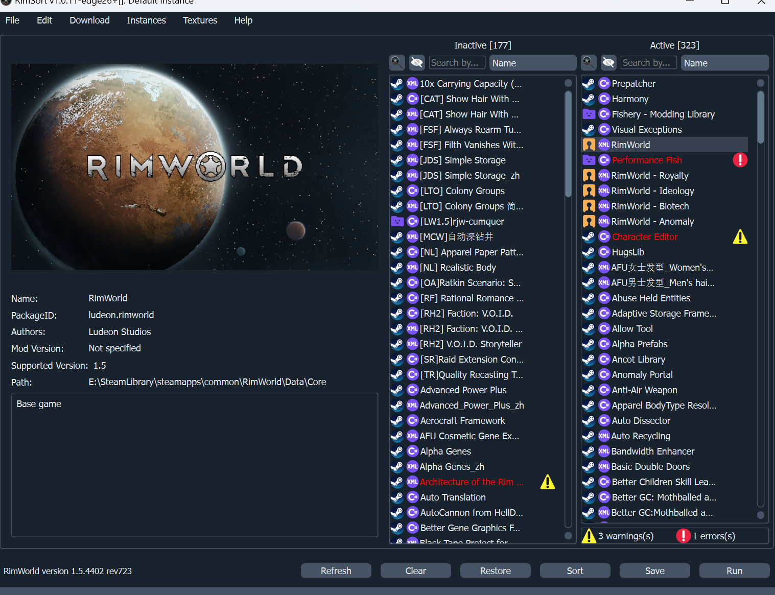Click the 3 warnings indicator icon
The width and height of the screenshot is (775, 595).
(589, 536)
